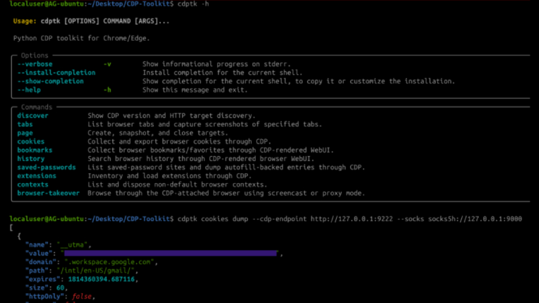Click the discover command name
This screenshot has height=303, width=539.
pyautogui.click(x=33, y=116)
